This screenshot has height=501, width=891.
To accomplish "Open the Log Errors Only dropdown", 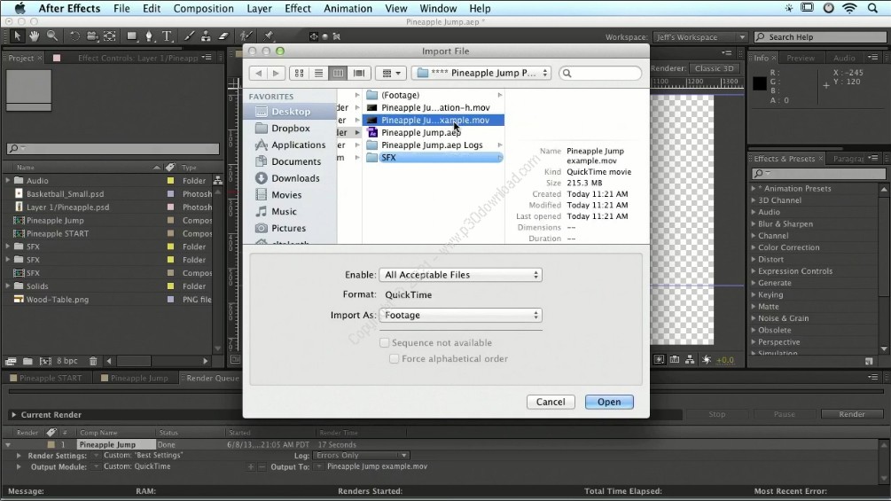I will pos(361,455).
